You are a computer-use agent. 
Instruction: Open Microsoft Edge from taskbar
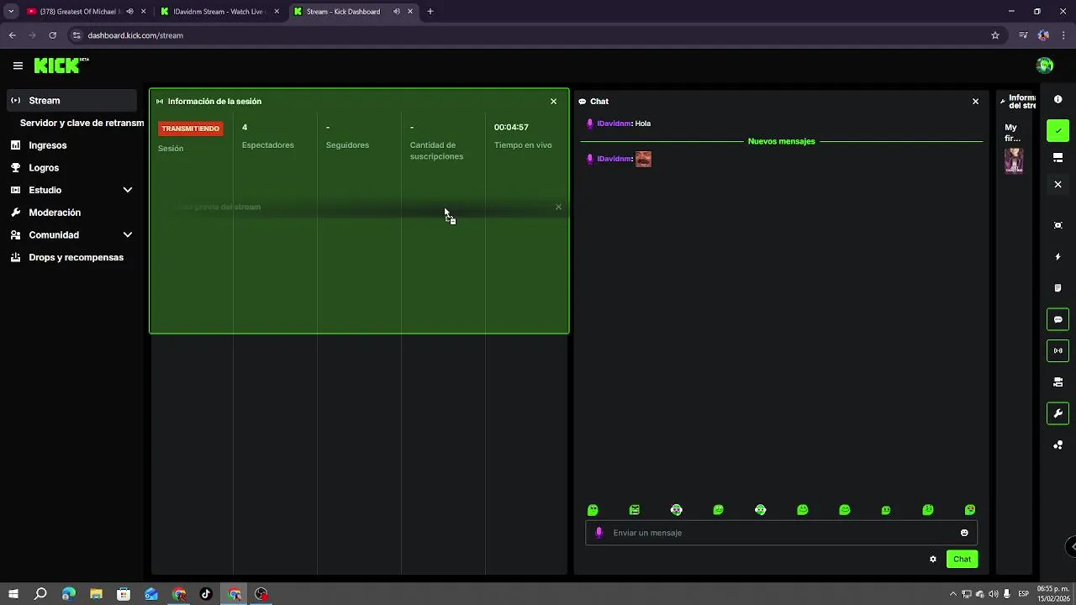pos(68,594)
